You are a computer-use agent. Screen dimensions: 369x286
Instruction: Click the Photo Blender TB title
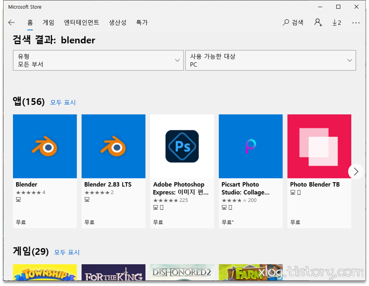coord(315,184)
